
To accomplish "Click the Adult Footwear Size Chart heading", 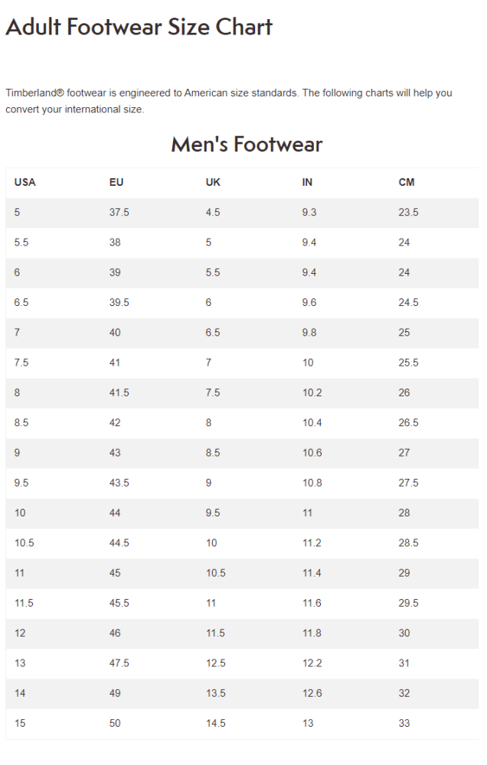I will click(x=139, y=28).
